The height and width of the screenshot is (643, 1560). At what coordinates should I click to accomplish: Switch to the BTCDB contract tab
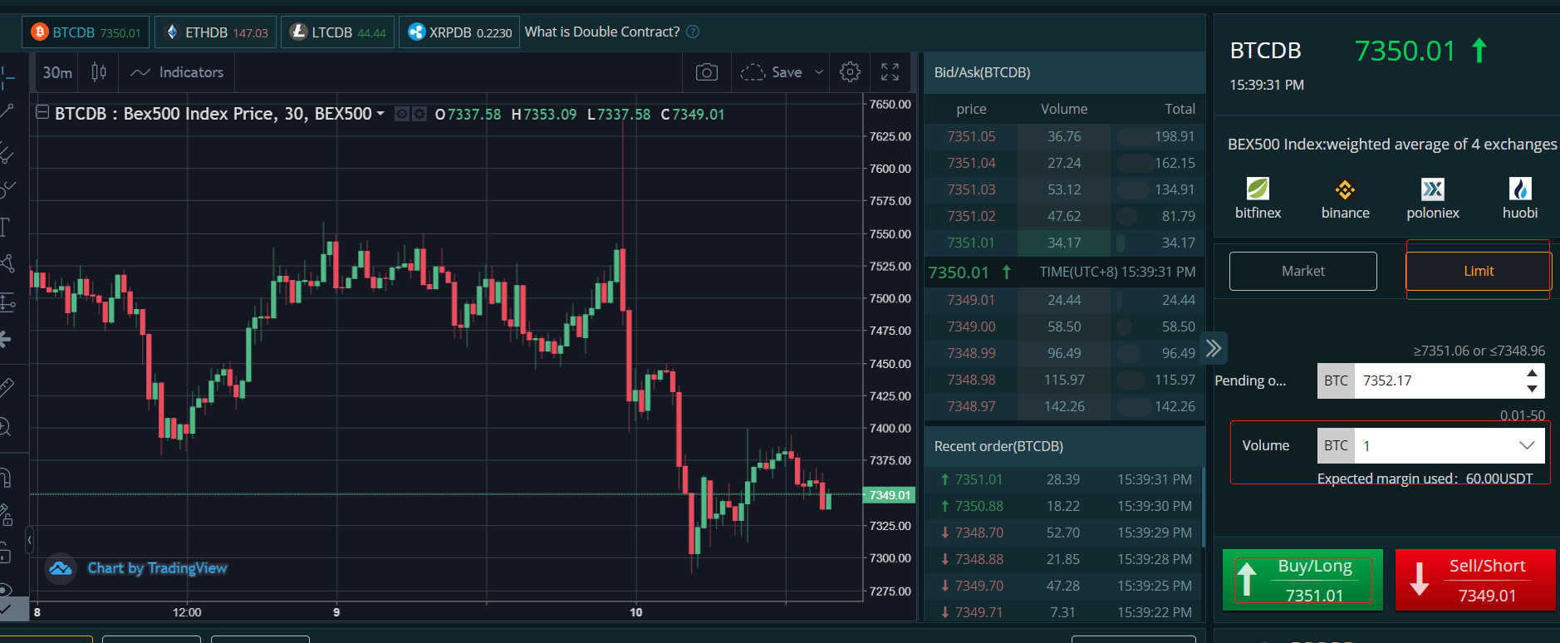(x=86, y=32)
